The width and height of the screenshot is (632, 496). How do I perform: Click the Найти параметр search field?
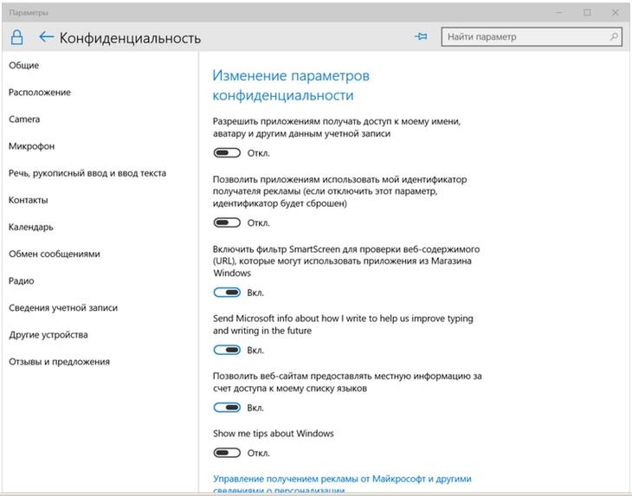pyautogui.click(x=532, y=37)
